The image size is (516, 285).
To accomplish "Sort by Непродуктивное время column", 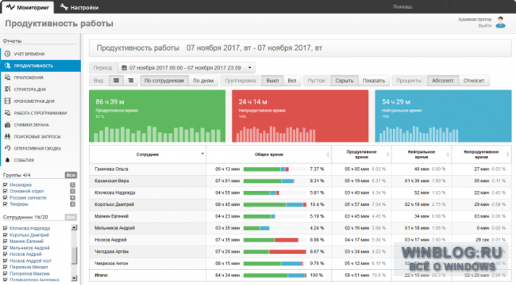I will pos(481,154).
